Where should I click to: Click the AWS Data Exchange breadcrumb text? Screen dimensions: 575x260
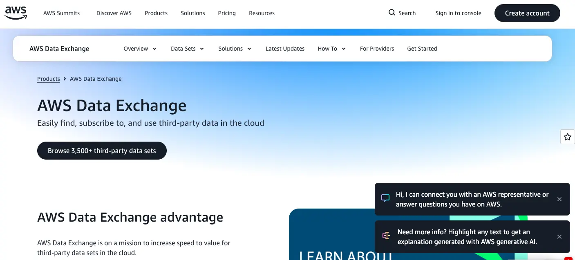(x=96, y=79)
